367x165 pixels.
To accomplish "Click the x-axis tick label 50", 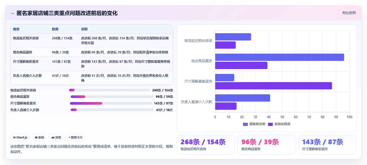I will 282,117.
